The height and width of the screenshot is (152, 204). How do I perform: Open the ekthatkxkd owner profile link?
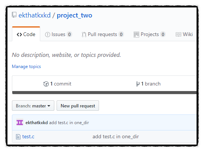35,15
